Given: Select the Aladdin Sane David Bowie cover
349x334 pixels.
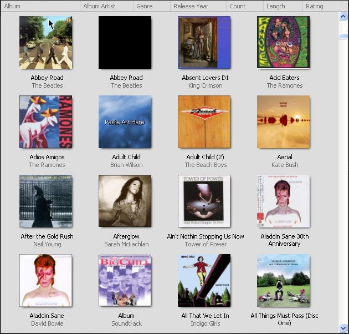Looking at the screenshot, I should tap(45, 281).
